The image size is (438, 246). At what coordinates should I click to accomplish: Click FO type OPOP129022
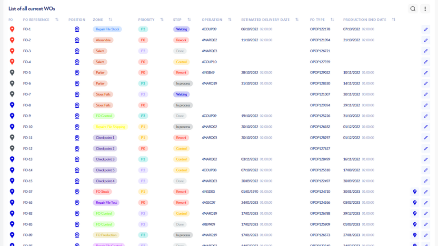coord(320,73)
